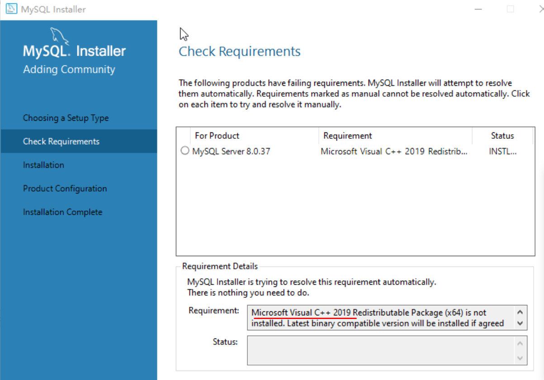Select the Installation Complete step
The height and width of the screenshot is (380, 544).
62,211
